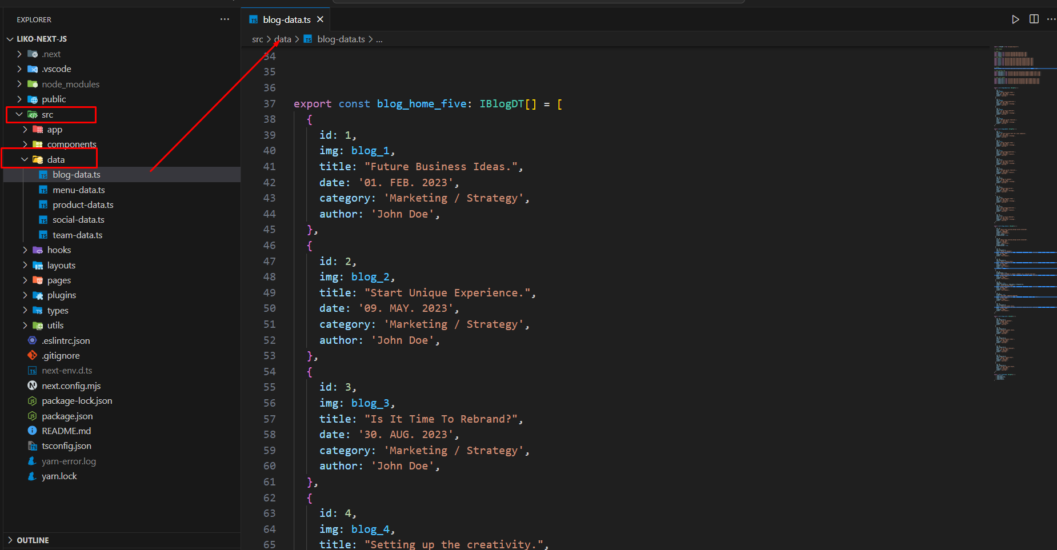Select the blog-data.ts editor tab
Viewport: 1057px width, 550px height.
tap(286, 19)
